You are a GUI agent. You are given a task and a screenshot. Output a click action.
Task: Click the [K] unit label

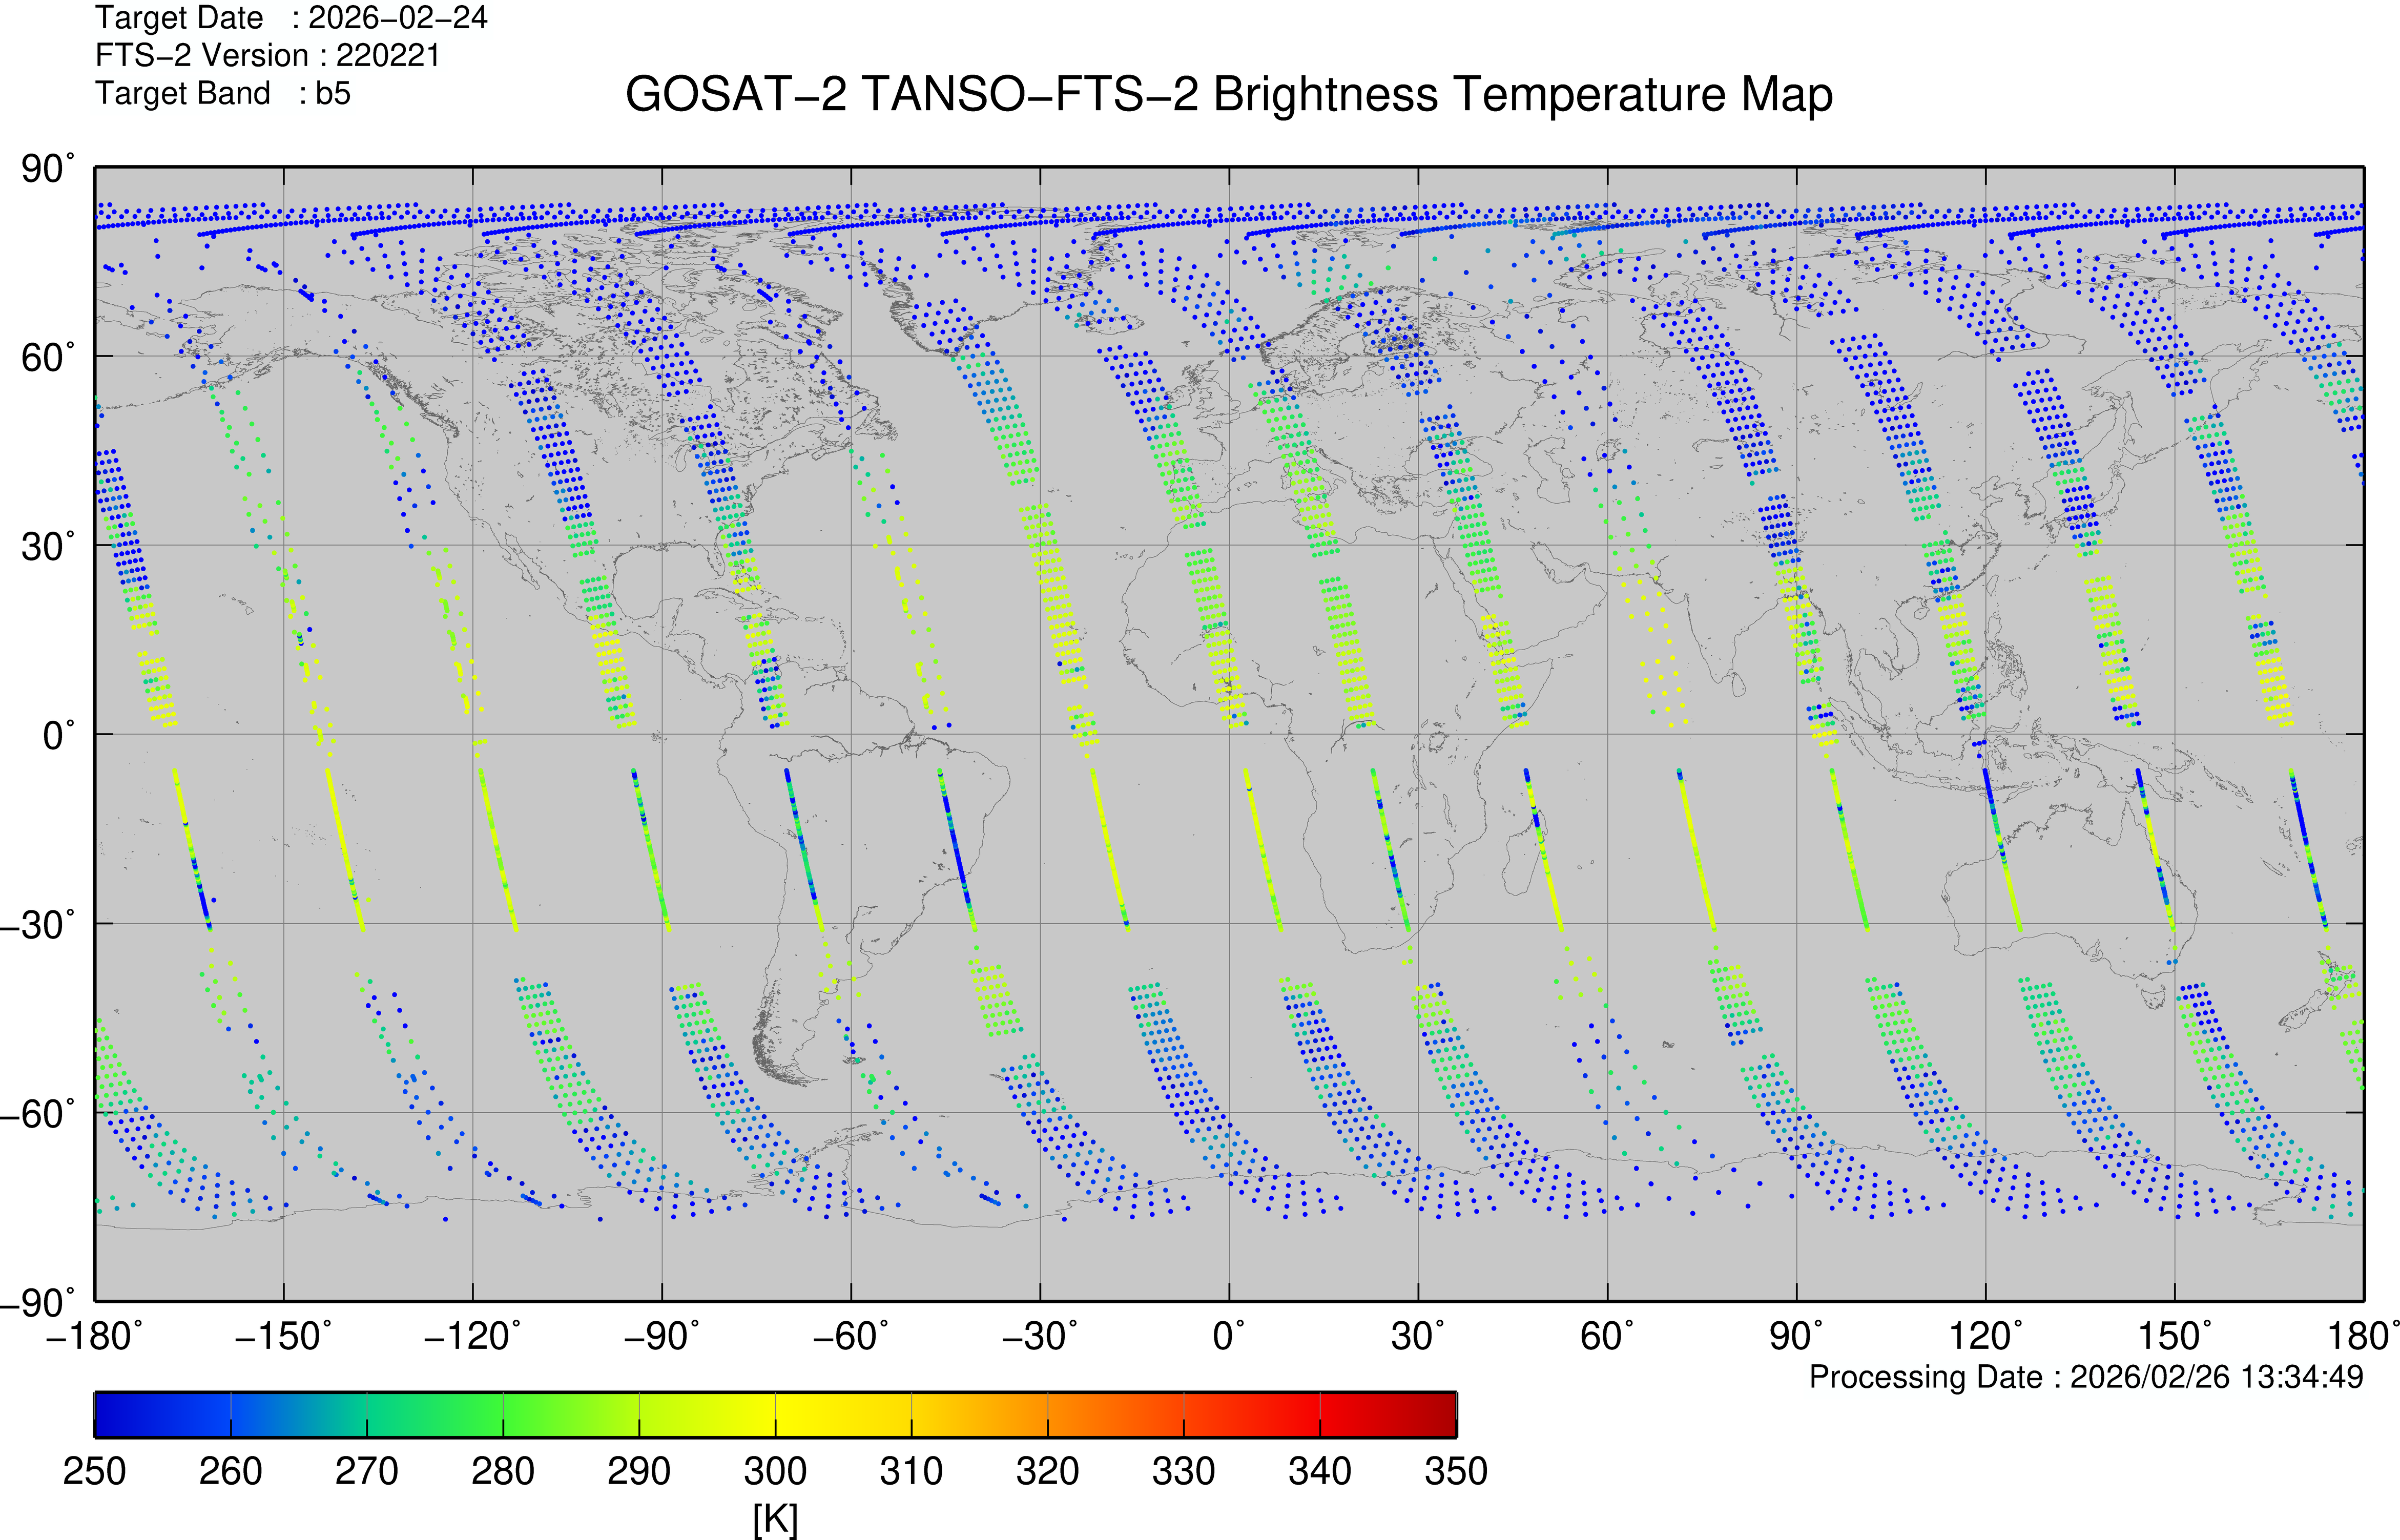coord(775,1520)
